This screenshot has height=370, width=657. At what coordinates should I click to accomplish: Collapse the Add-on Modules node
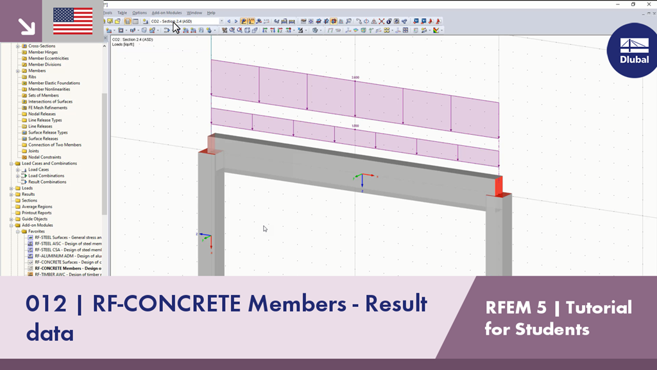pyautogui.click(x=12, y=225)
